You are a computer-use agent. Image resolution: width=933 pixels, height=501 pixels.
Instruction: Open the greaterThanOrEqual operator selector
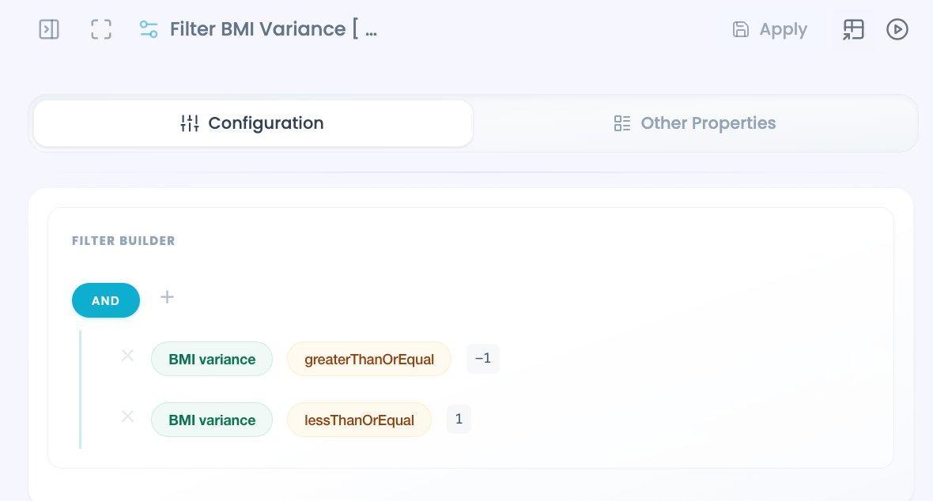pyautogui.click(x=369, y=359)
